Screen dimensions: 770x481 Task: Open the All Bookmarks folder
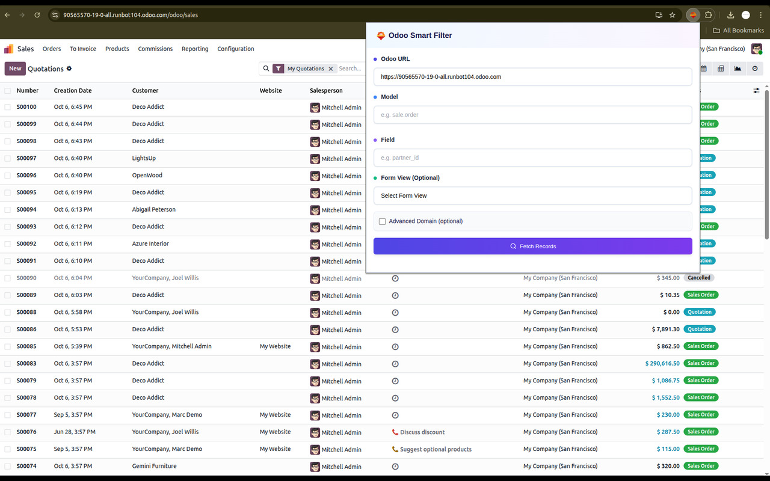pos(738,30)
